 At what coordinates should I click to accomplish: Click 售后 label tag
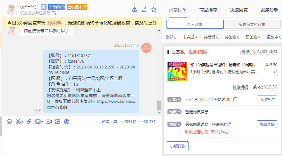pos(174,124)
